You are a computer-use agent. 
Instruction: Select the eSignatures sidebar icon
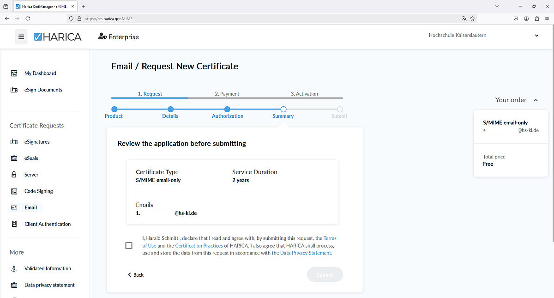(14, 142)
